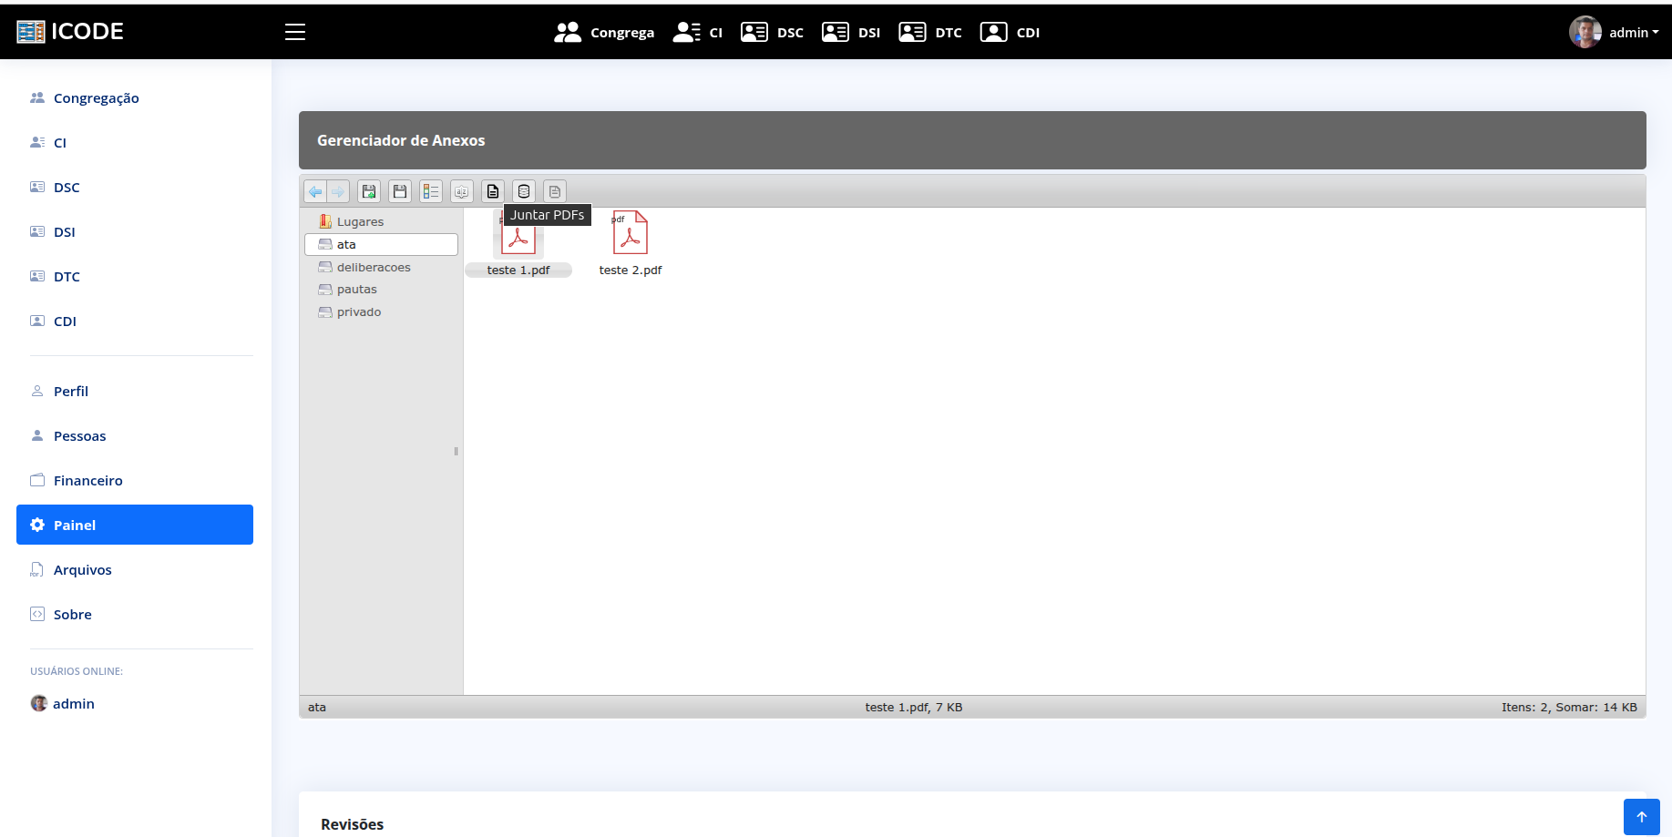Select the teste 2.pdf file

click(630, 242)
